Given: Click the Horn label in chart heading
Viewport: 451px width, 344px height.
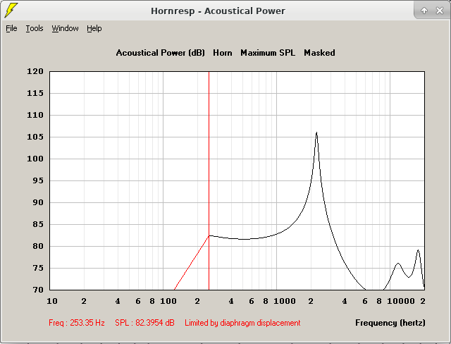Looking at the screenshot, I should [x=223, y=53].
